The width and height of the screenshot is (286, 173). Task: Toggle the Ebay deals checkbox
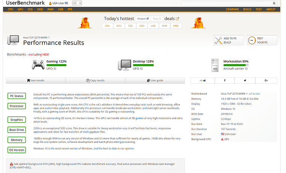[160, 19]
